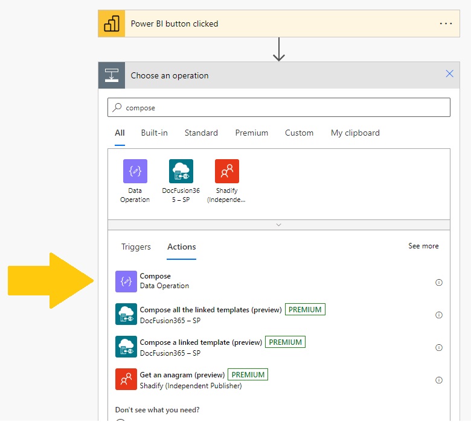Open the Power BI trigger icon

point(112,24)
